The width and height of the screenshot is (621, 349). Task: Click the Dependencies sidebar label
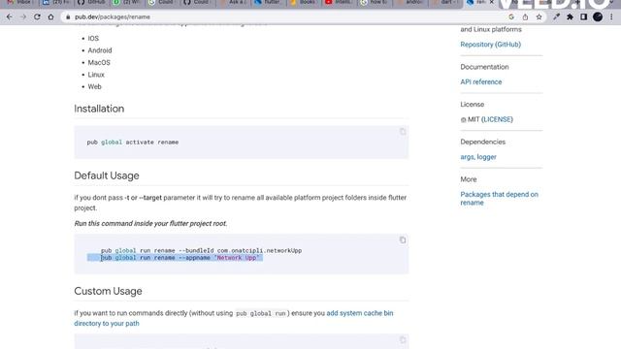tap(483, 142)
